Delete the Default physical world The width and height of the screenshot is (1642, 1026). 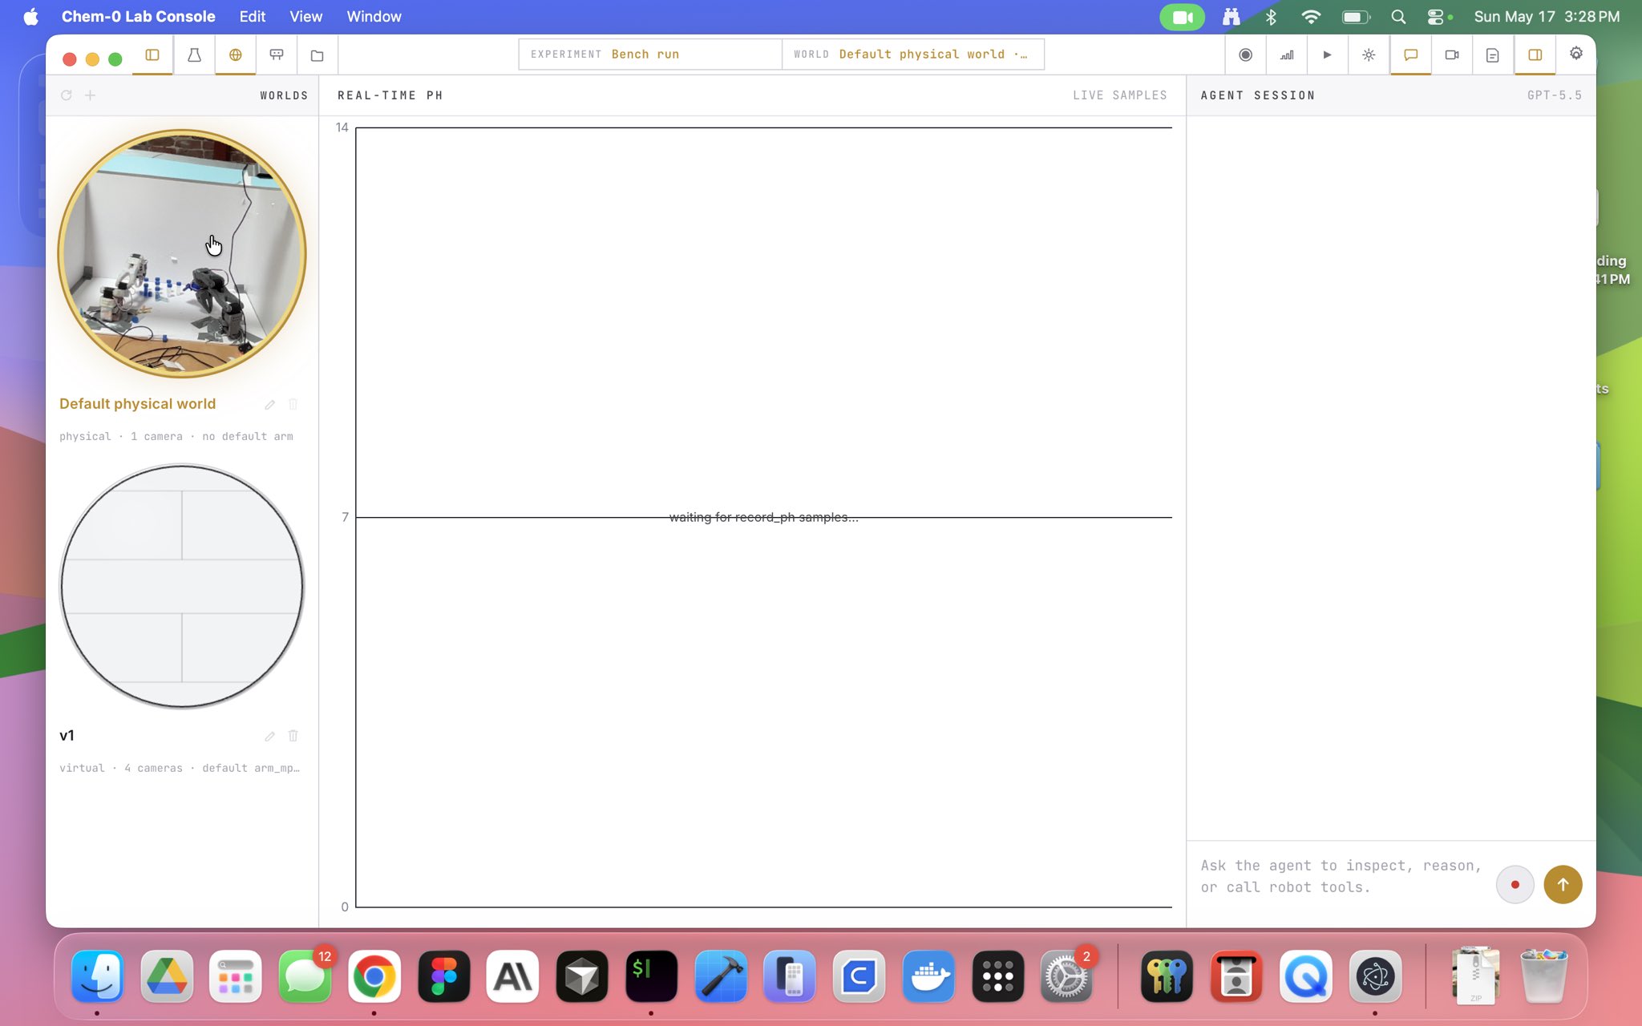[x=293, y=405]
